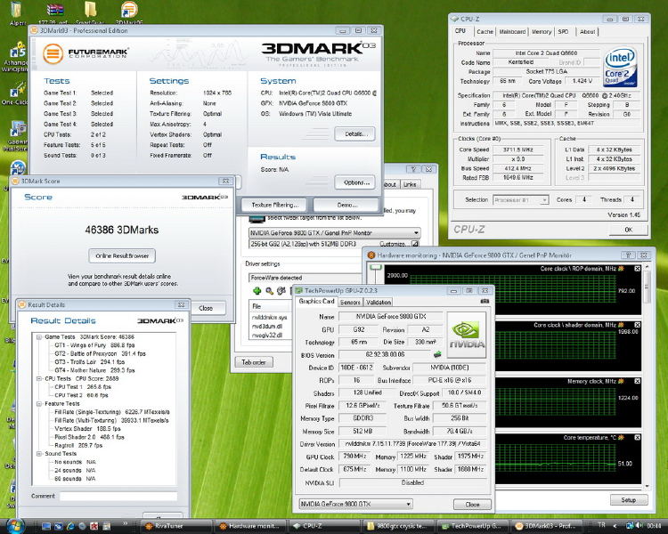
Task: Click Close button in GPU-Z
Action: (x=472, y=505)
